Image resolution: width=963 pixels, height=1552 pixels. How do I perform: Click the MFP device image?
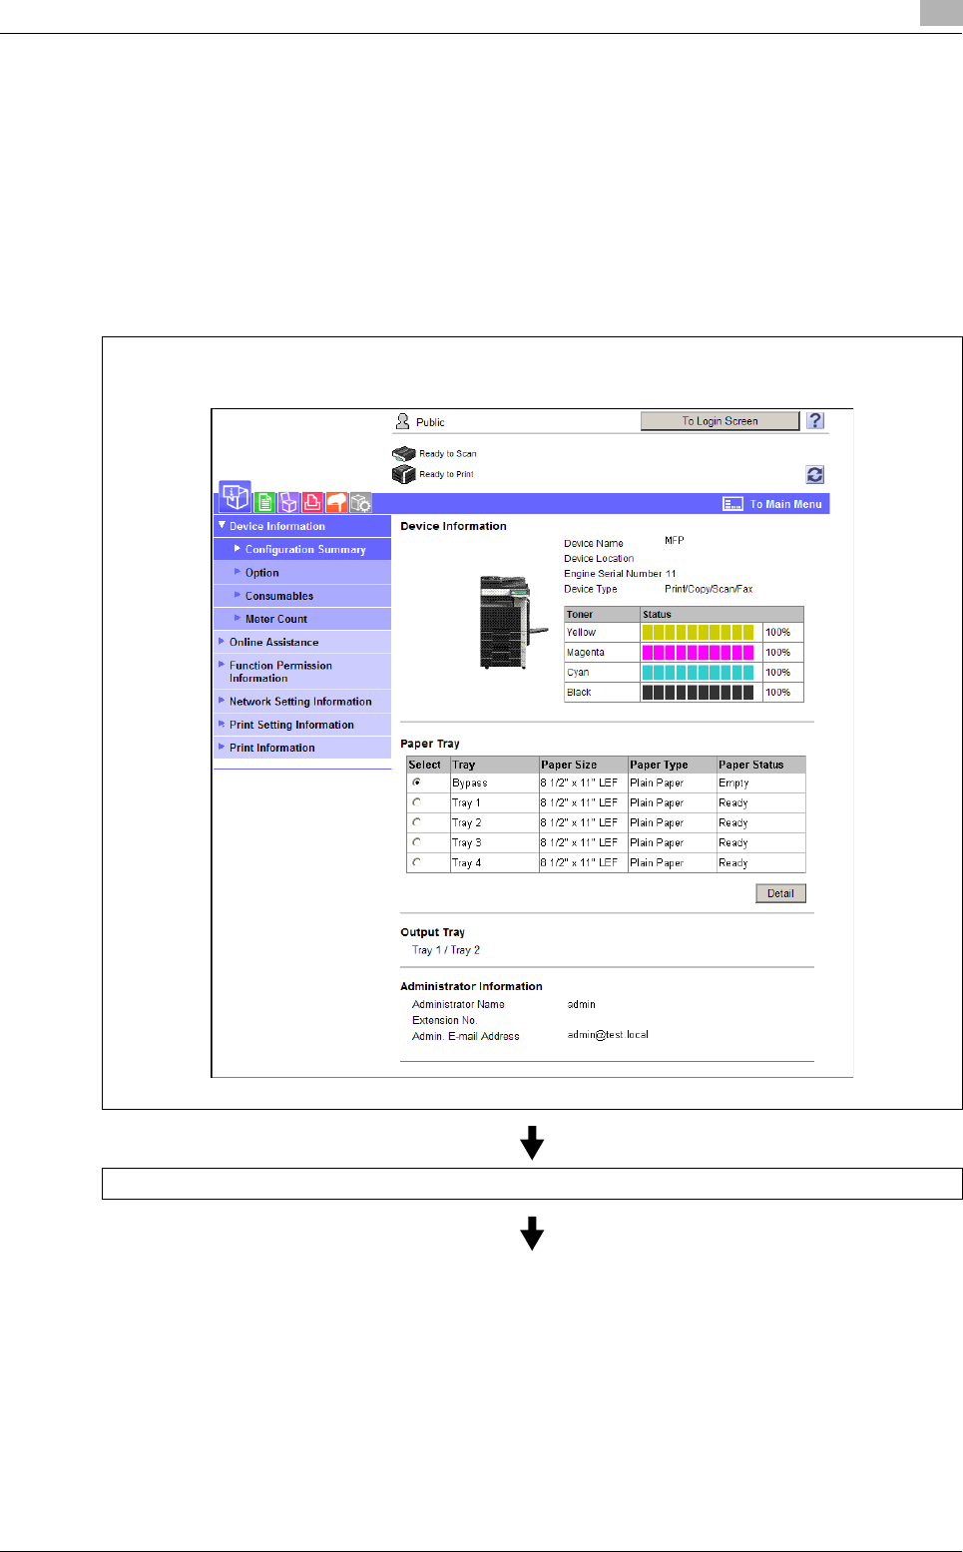coord(513,622)
